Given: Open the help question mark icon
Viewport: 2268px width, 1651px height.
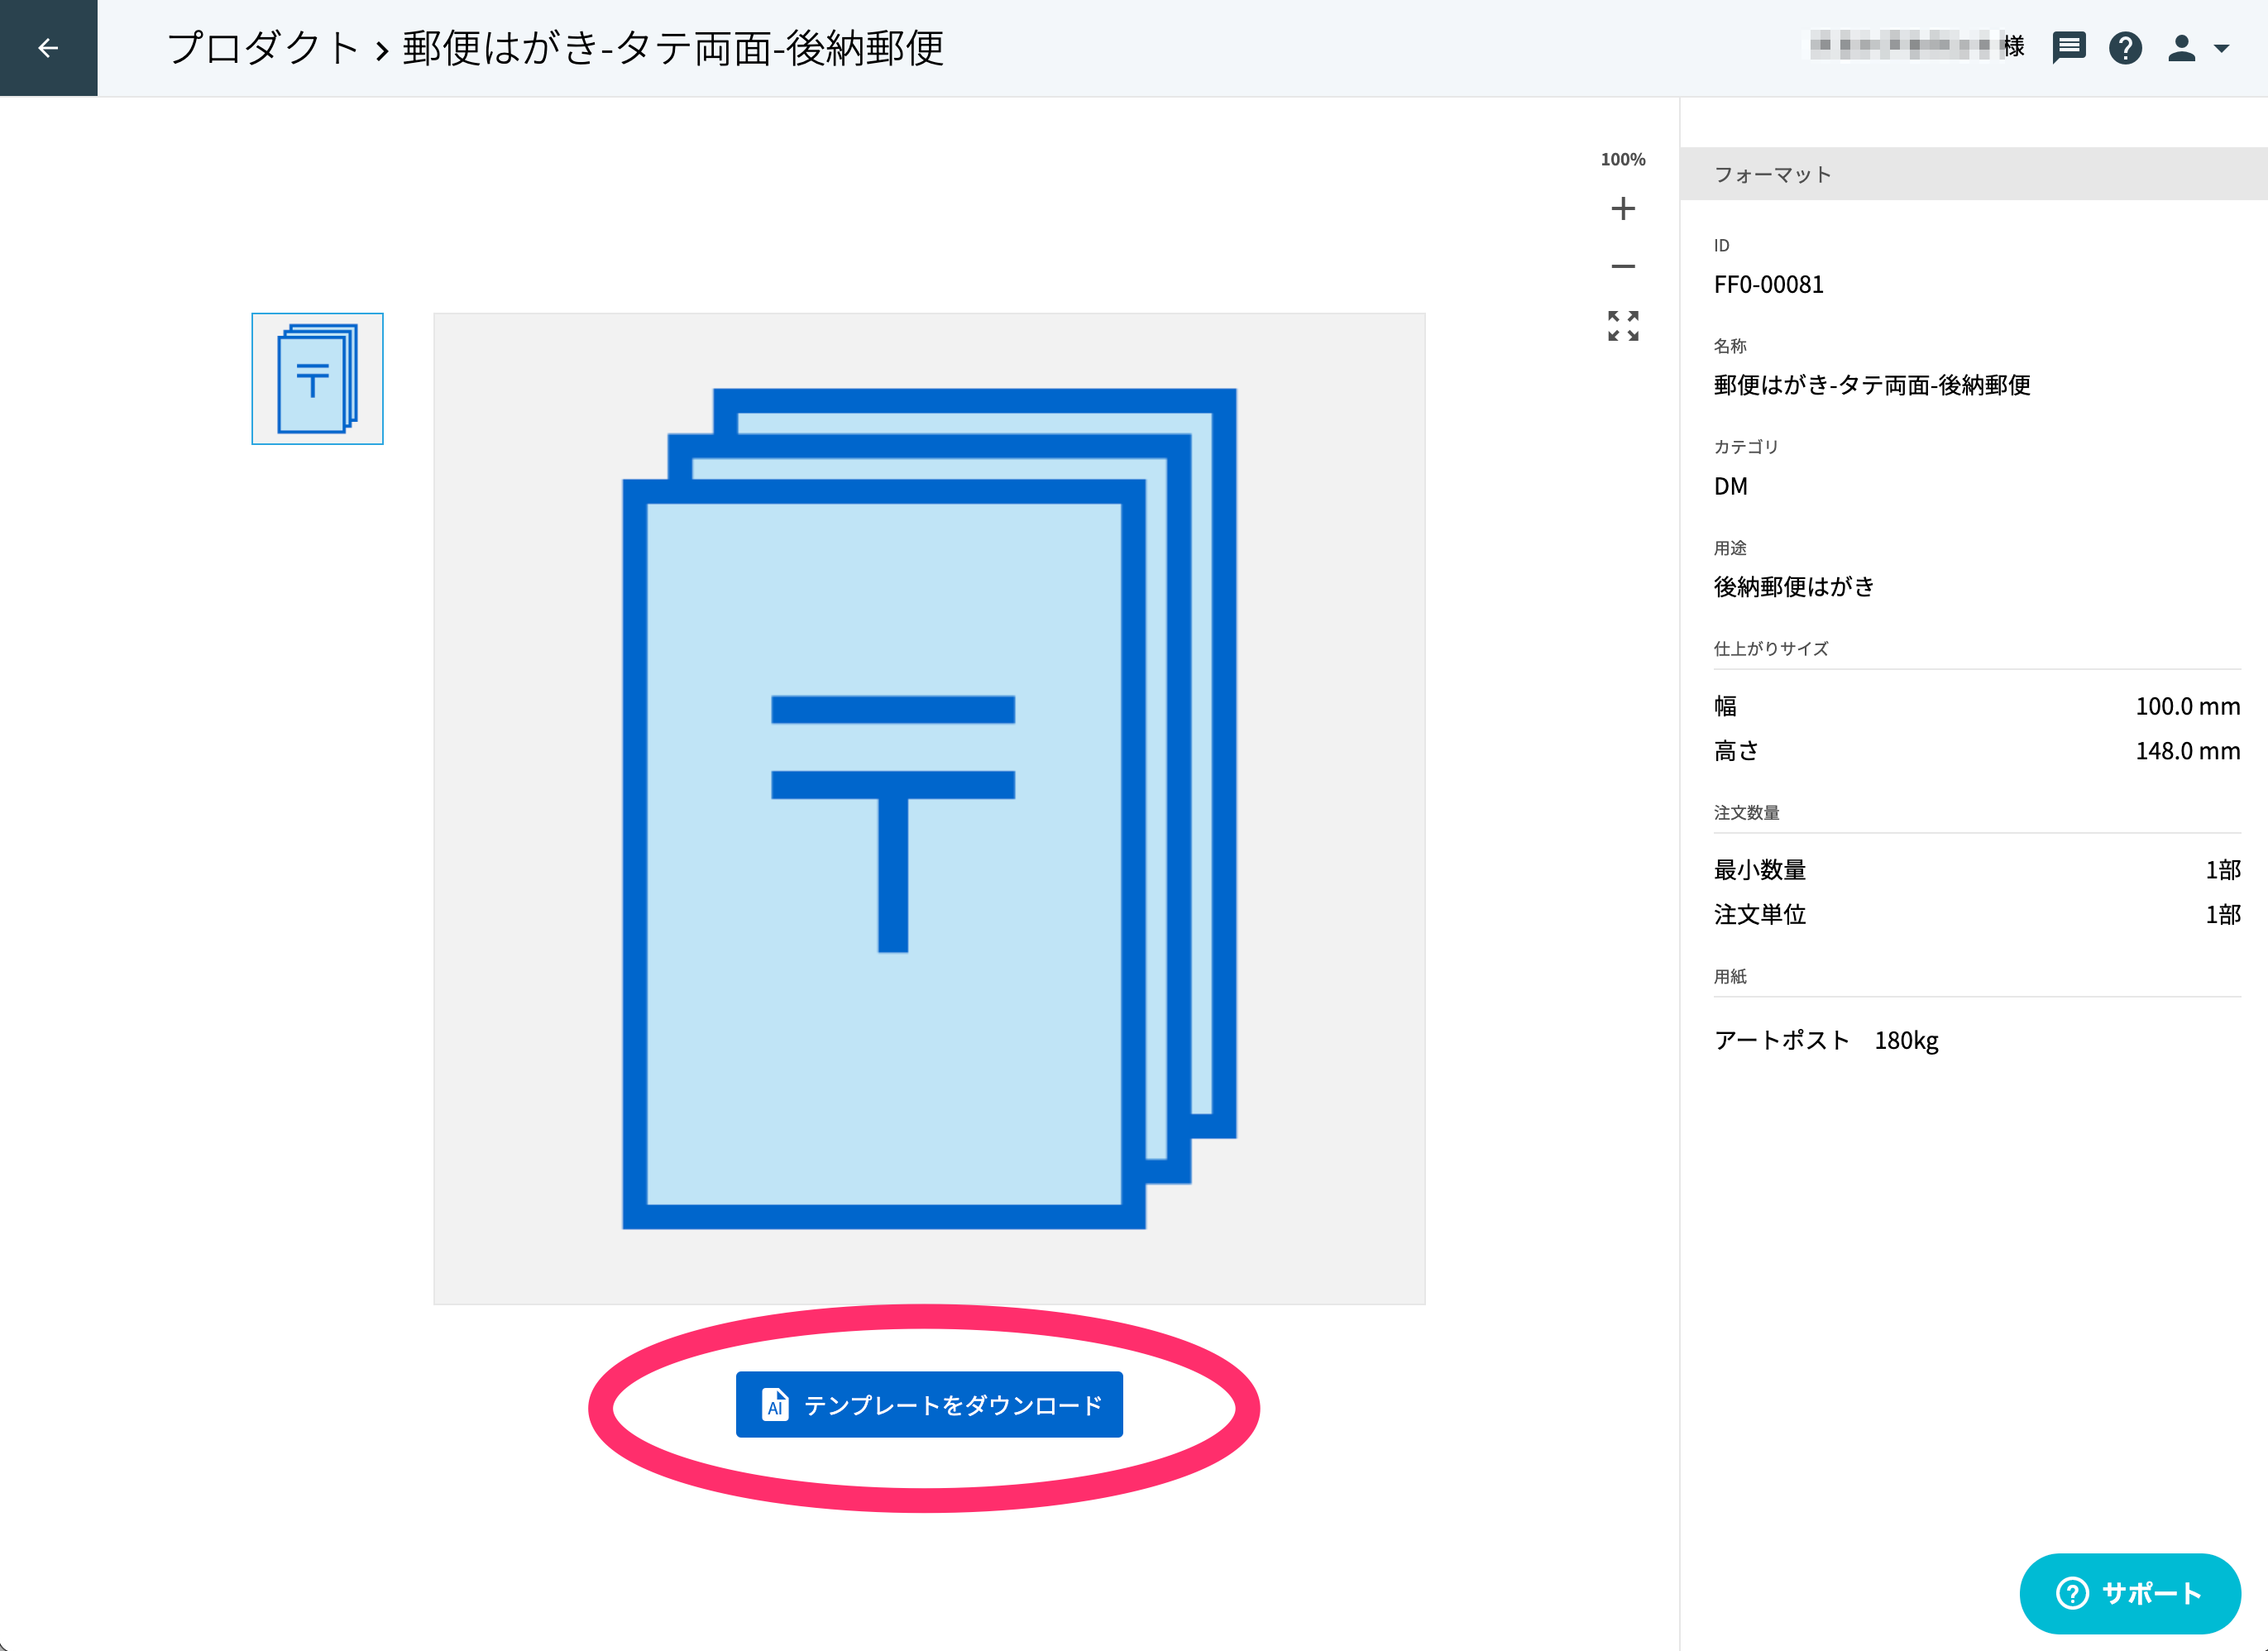Looking at the screenshot, I should pos(2125,47).
